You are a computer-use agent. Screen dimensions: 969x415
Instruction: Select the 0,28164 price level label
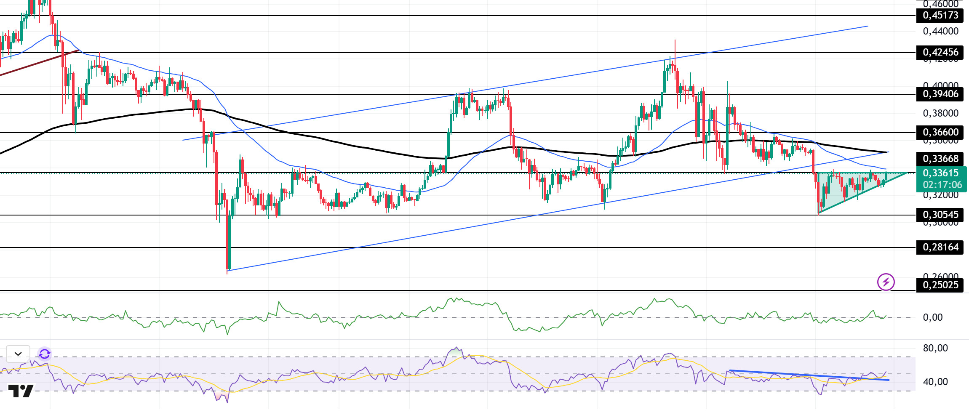pyautogui.click(x=940, y=247)
